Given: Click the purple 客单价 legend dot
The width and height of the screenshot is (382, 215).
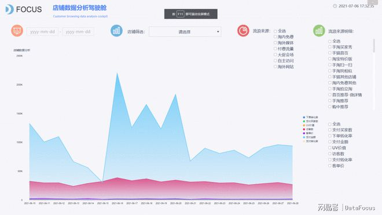Looking at the screenshot, I should 304,133.
